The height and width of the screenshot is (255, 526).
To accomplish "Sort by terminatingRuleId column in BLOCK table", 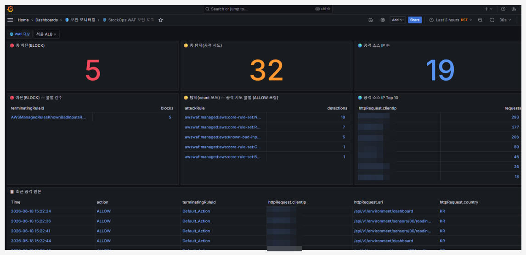I will coord(28,108).
